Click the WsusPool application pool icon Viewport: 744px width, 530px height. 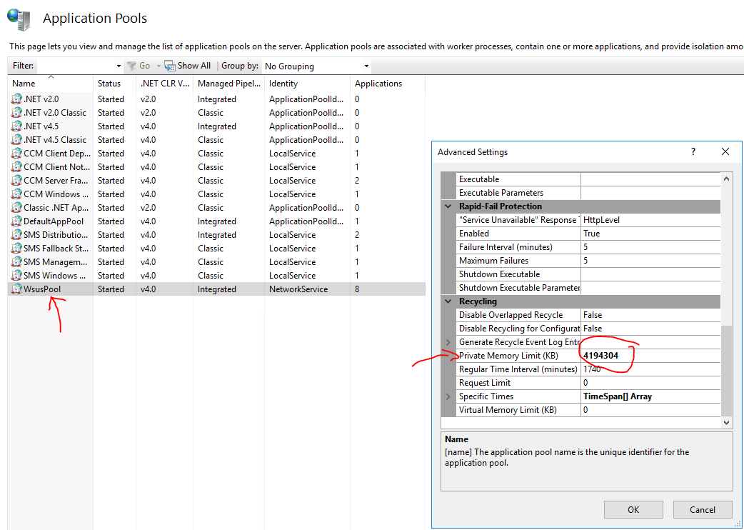[17, 289]
